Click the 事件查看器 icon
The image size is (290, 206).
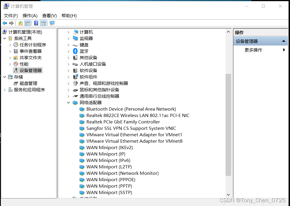point(16,51)
